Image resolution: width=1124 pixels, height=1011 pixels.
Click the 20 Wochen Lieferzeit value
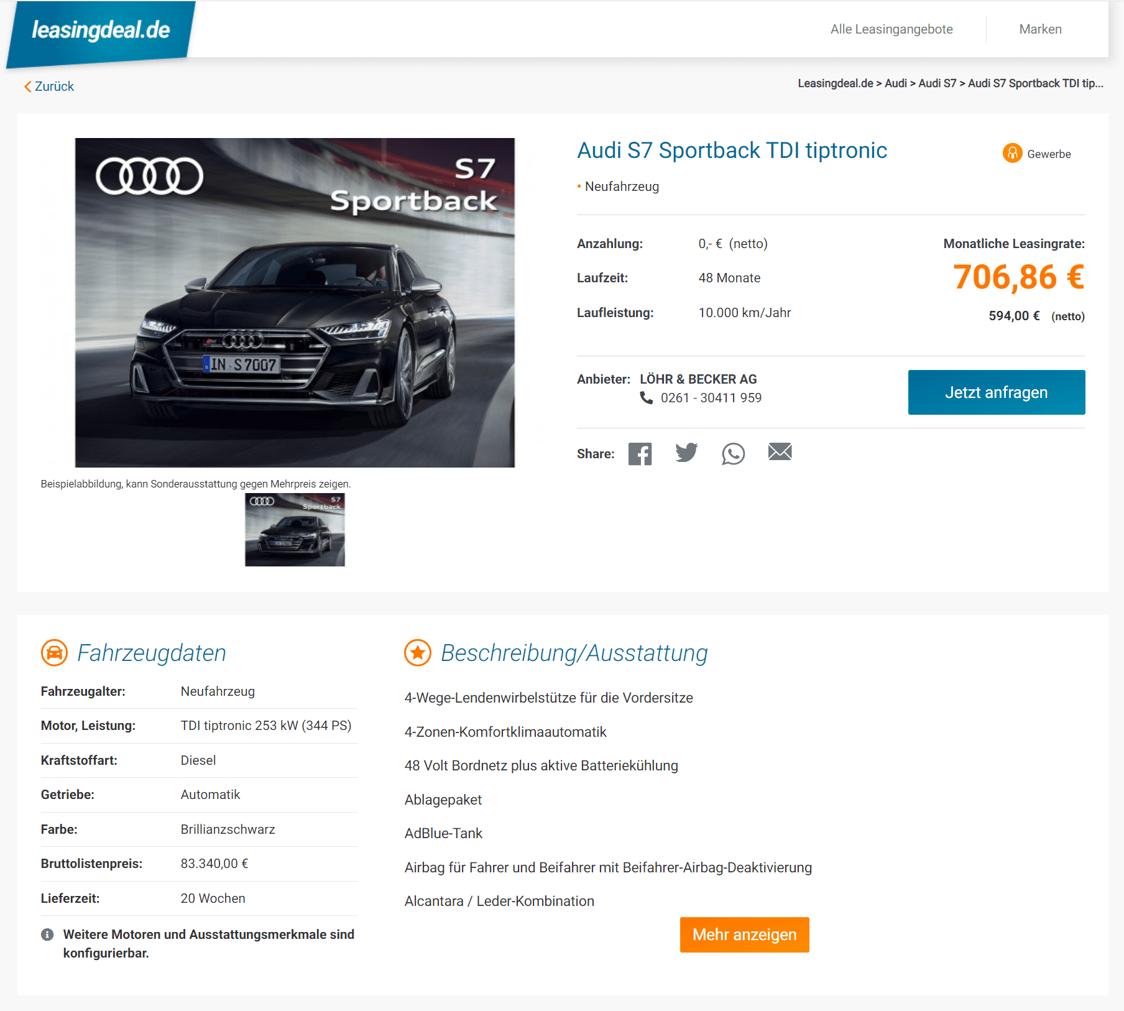click(x=213, y=898)
